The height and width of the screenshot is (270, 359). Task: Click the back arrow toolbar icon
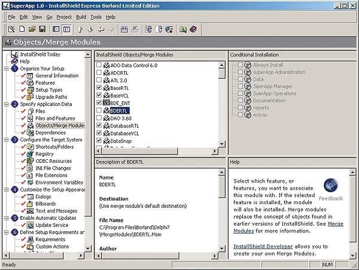point(101,29)
